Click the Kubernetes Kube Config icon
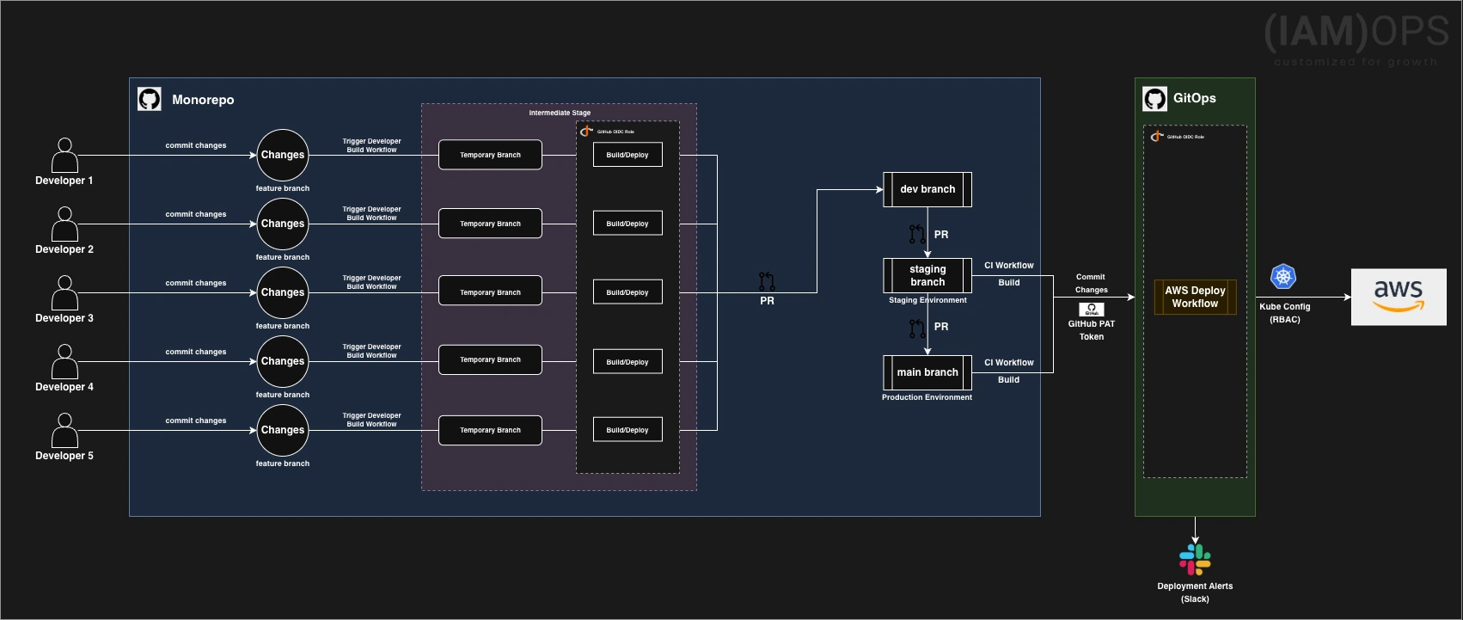This screenshot has width=1463, height=620. tap(1282, 277)
